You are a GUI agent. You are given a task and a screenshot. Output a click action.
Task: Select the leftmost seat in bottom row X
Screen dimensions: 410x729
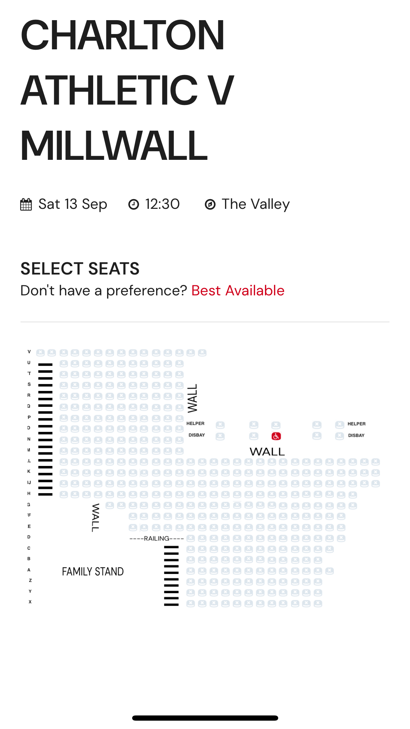pyautogui.click(x=191, y=604)
